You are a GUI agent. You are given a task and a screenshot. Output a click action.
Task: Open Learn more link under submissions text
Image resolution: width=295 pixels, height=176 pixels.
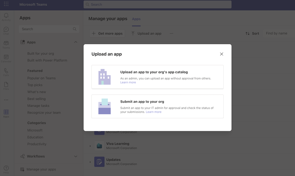pyautogui.click(x=153, y=112)
